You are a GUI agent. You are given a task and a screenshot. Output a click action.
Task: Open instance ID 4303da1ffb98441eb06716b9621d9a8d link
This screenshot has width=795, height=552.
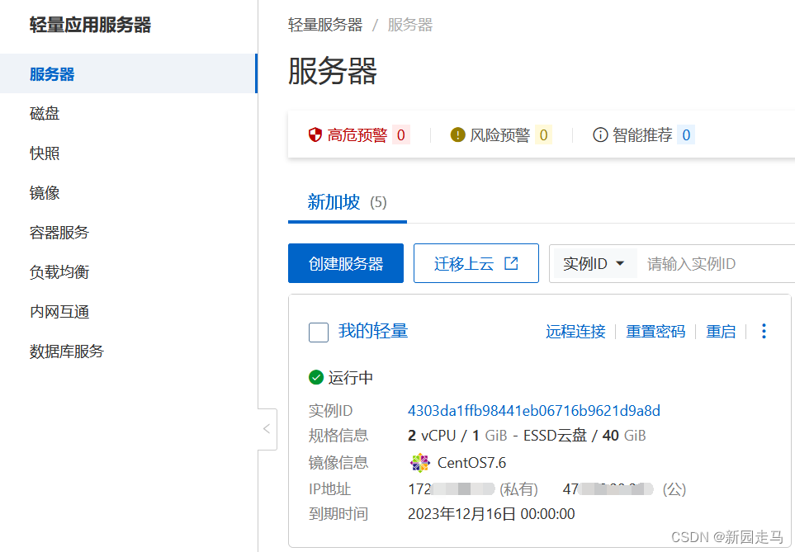[534, 410]
